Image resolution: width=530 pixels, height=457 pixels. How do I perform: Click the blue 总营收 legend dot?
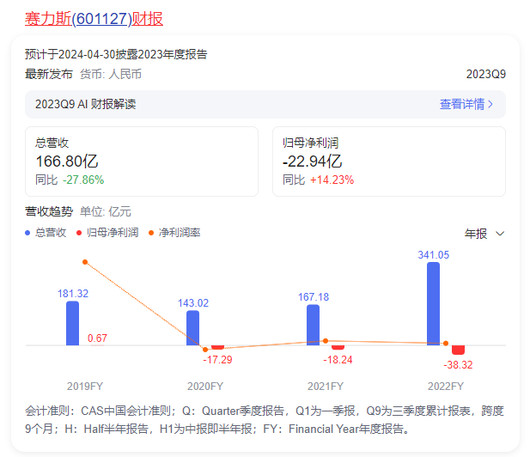tap(27, 233)
